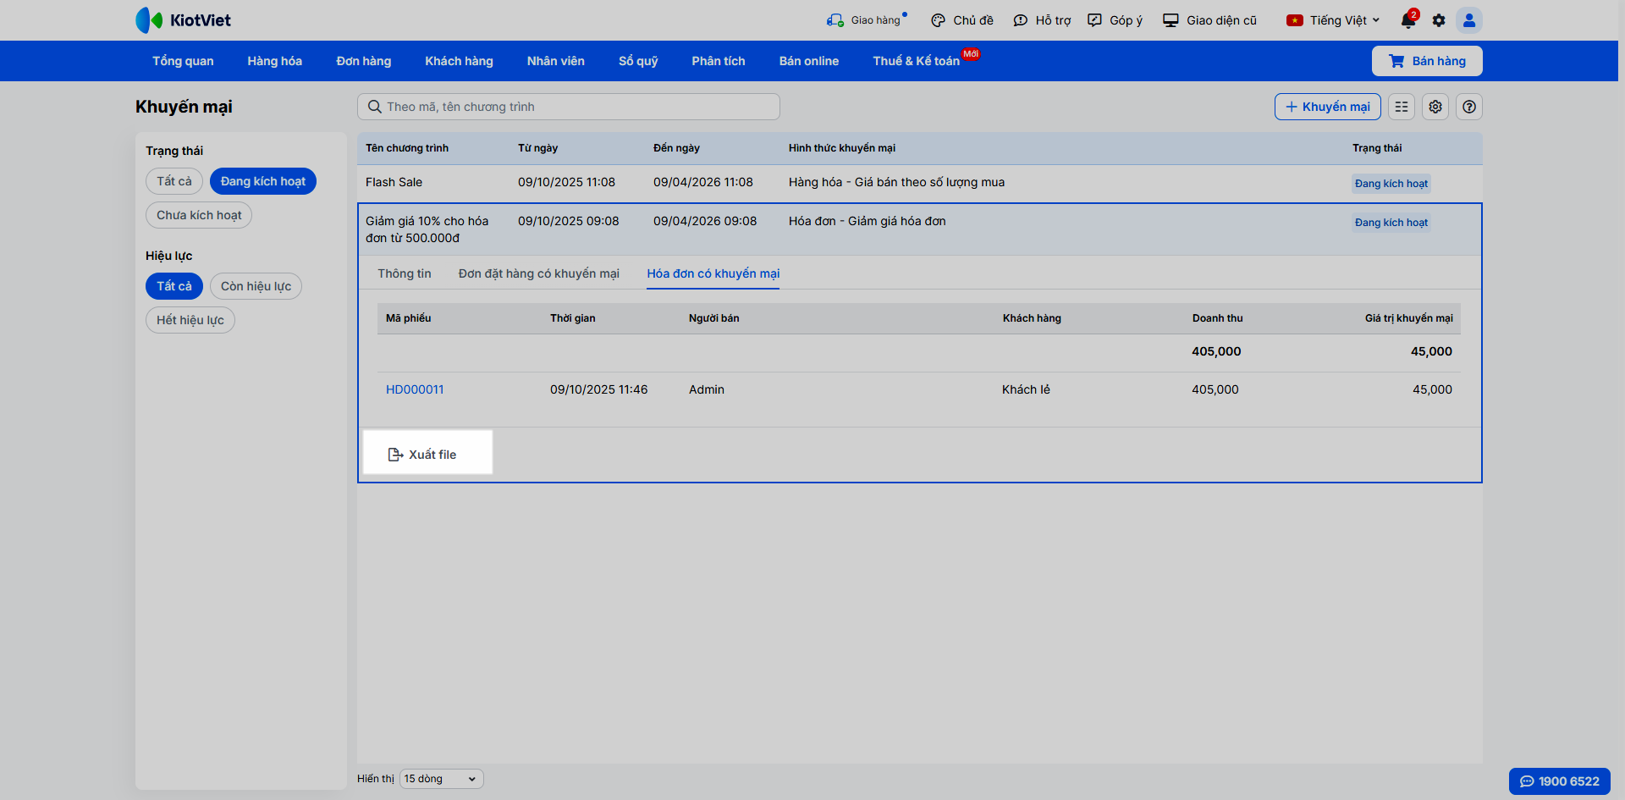Select the Đang kích hoạt status filter

pyautogui.click(x=263, y=181)
